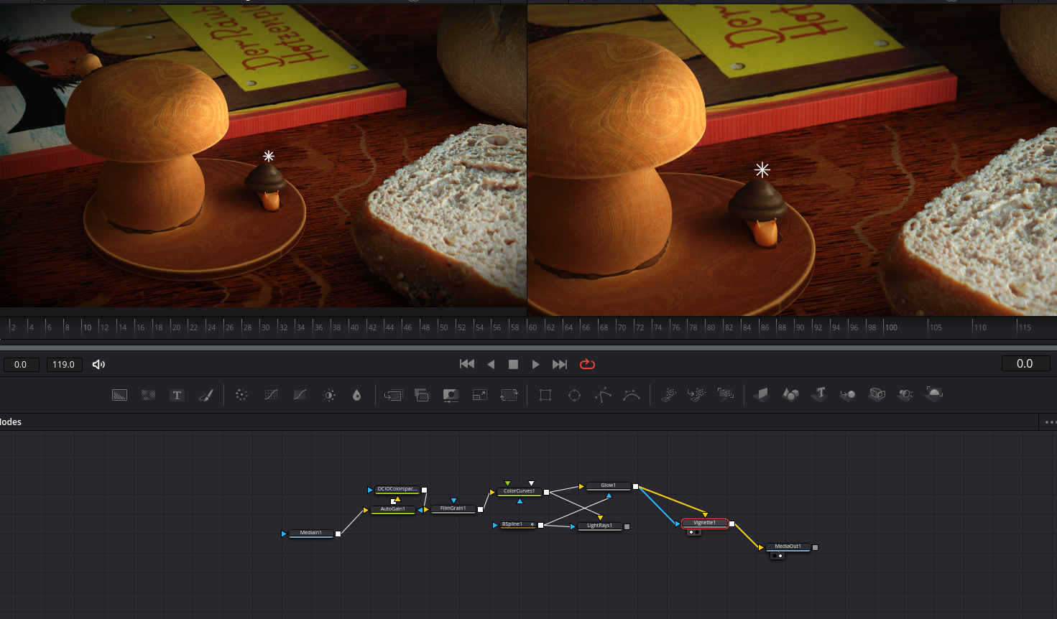The image size is (1057, 619).
Task: Add a Renderer 3D tool
Action: click(x=934, y=394)
